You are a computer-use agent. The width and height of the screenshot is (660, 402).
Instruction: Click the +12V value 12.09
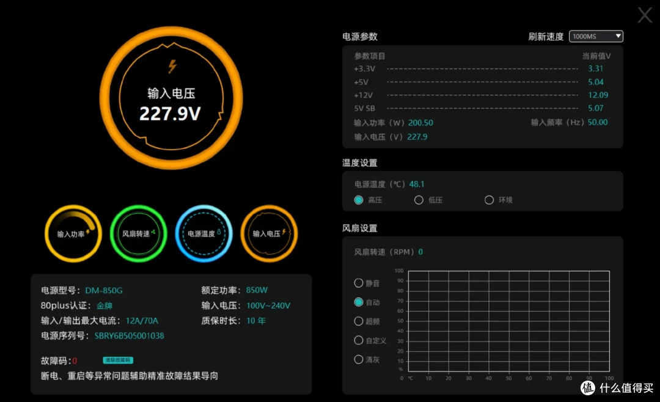pyautogui.click(x=598, y=95)
